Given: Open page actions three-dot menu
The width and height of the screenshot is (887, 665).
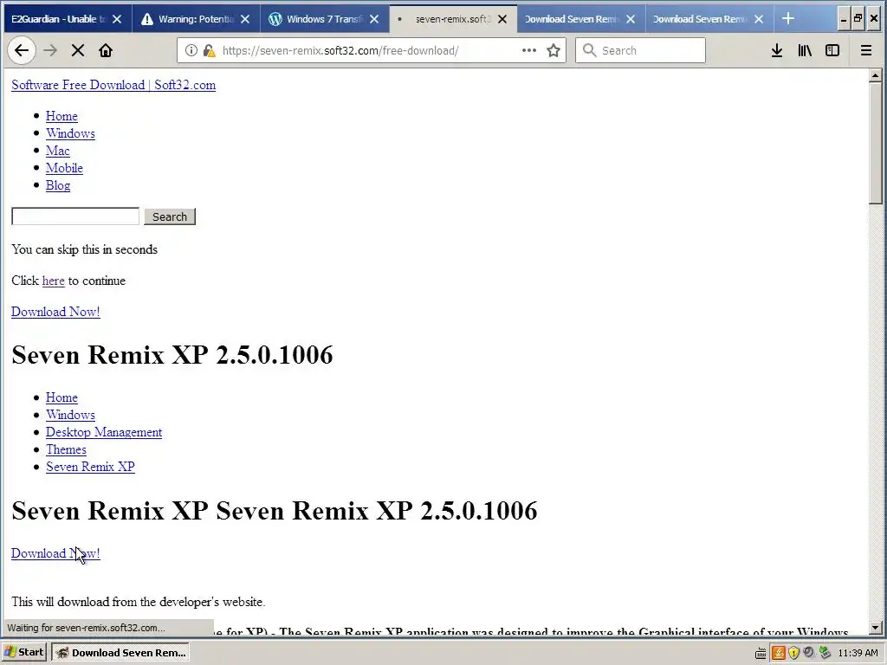Looking at the screenshot, I should coord(529,50).
